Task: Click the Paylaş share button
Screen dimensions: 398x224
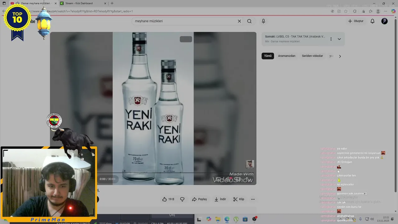Action: click(x=199, y=199)
